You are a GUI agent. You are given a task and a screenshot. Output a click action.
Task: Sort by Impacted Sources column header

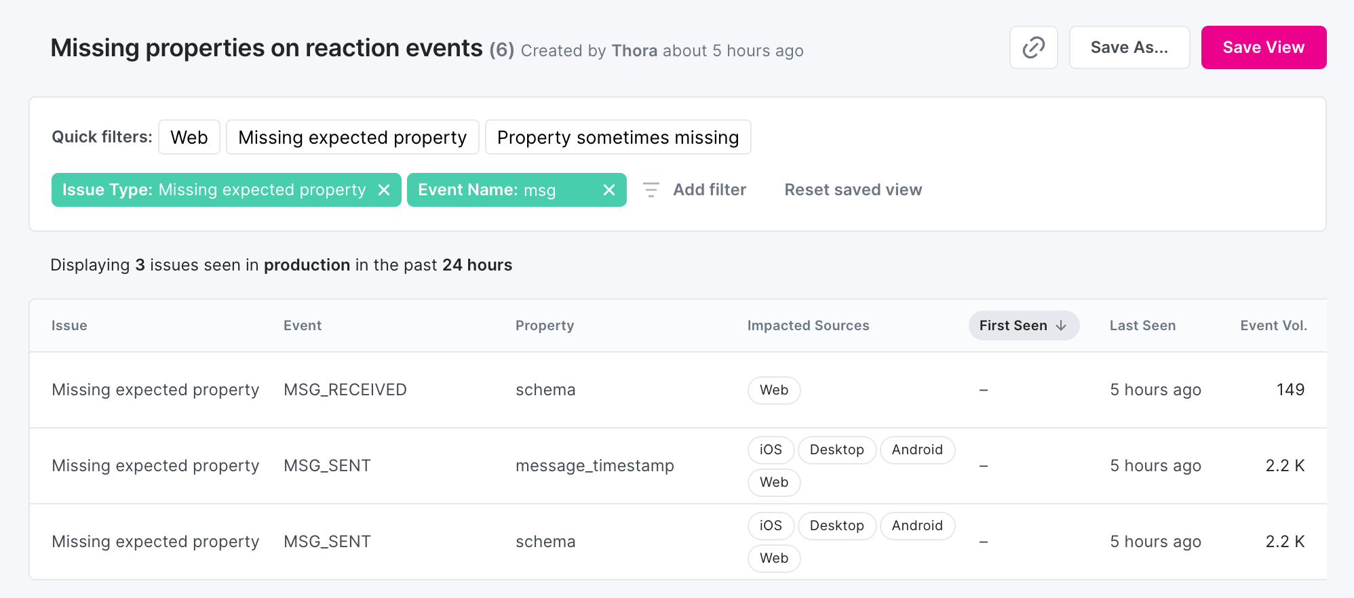[808, 325]
